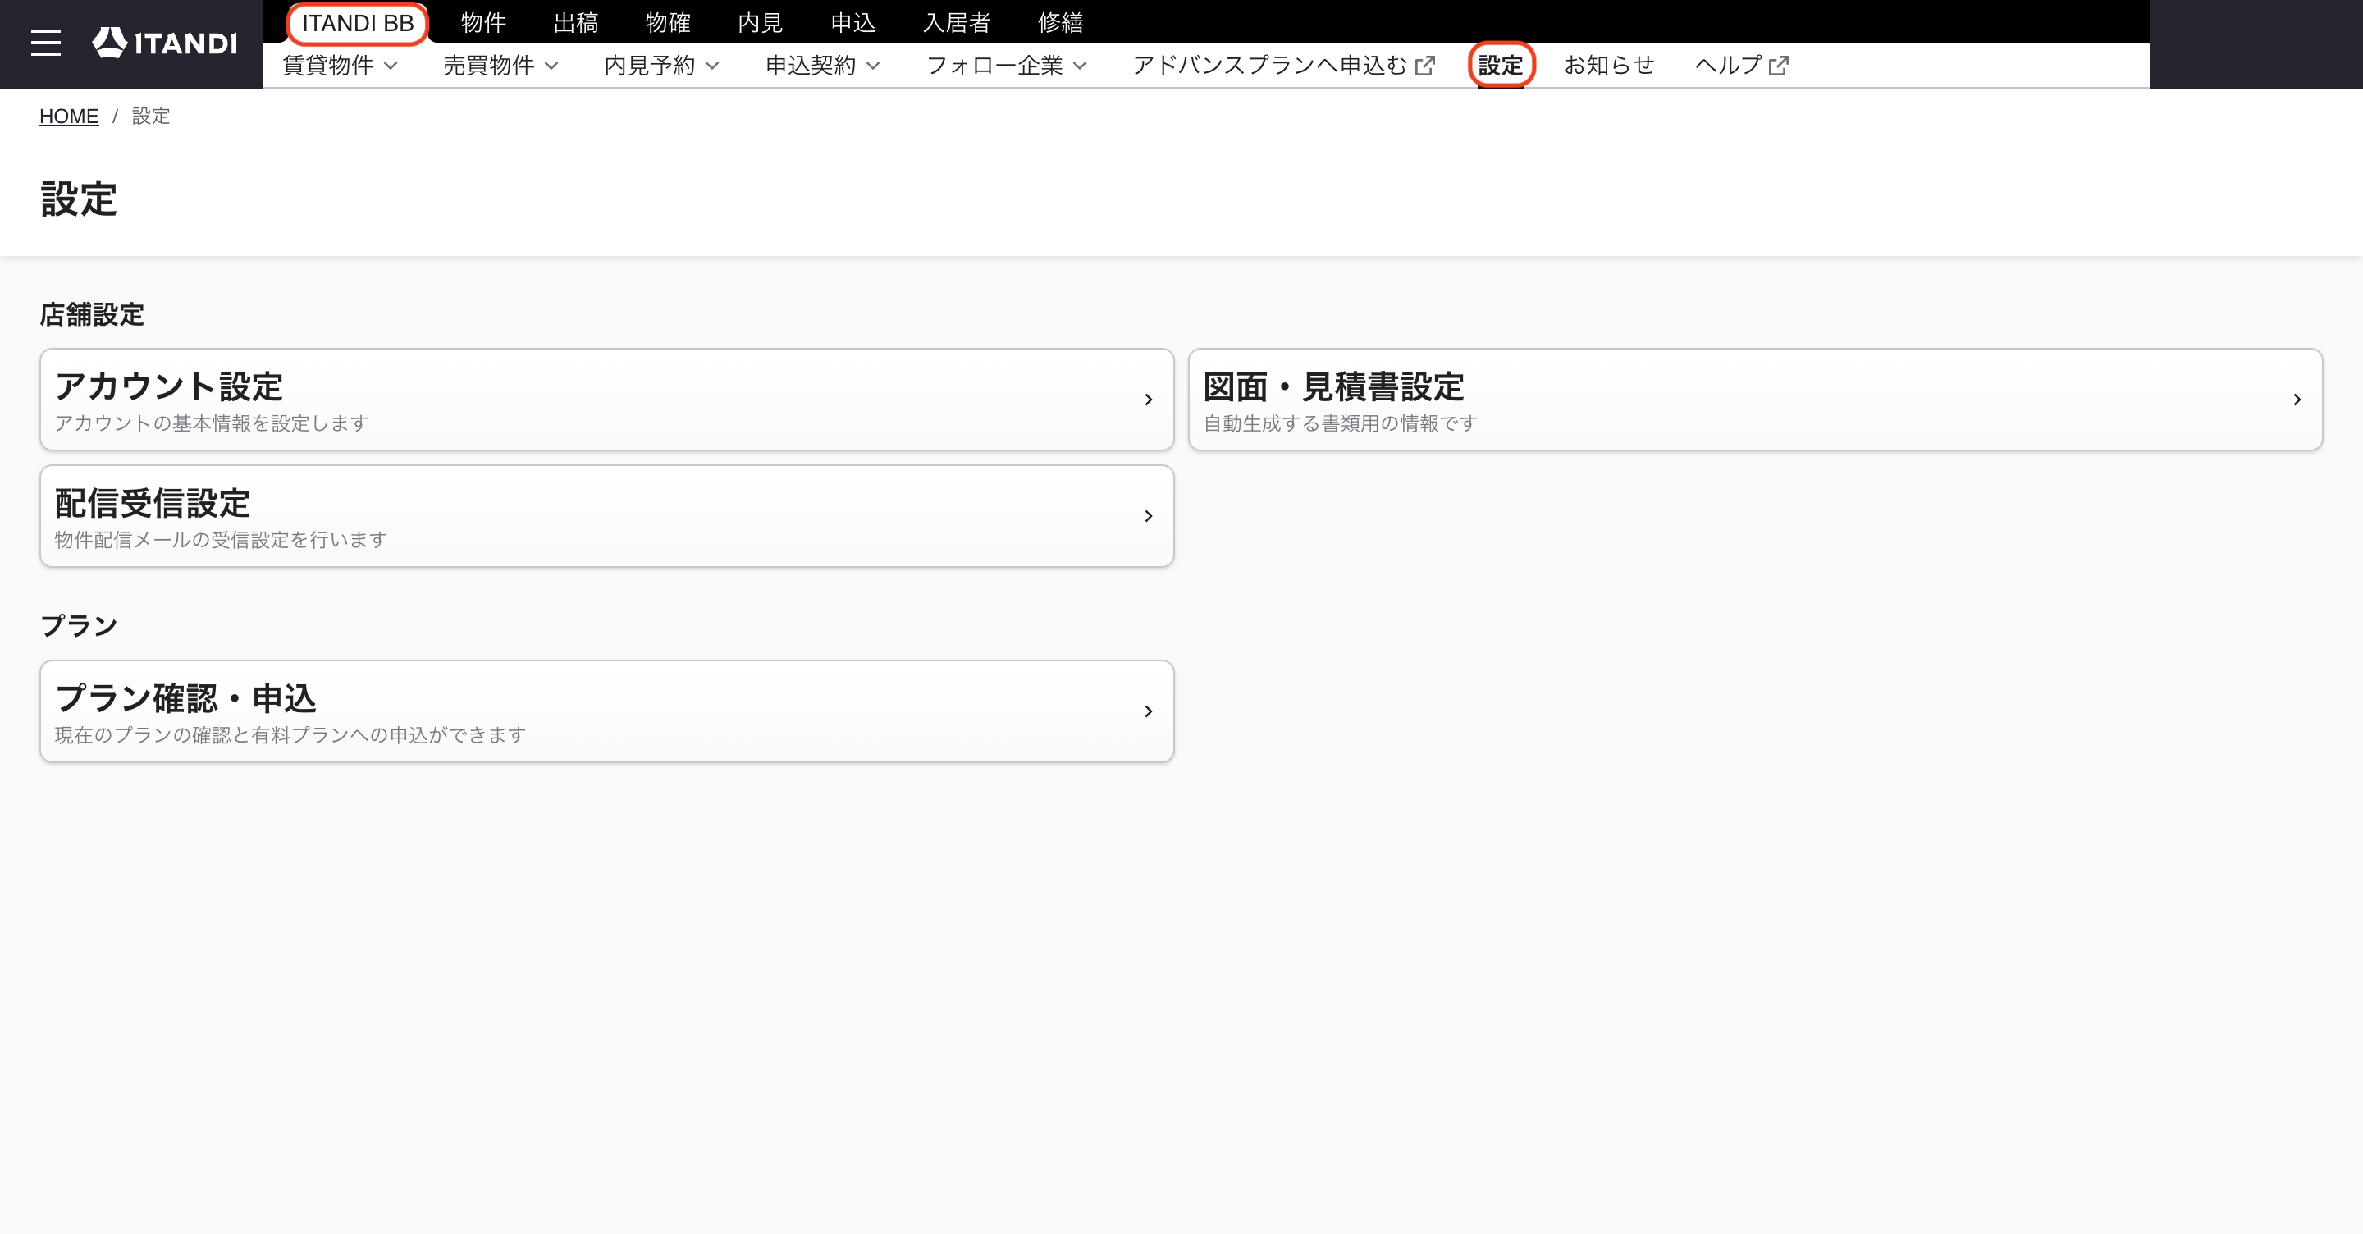Image resolution: width=2363 pixels, height=1234 pixels.
Task: Switch to the 申込 tab
Action: (853, 23)
